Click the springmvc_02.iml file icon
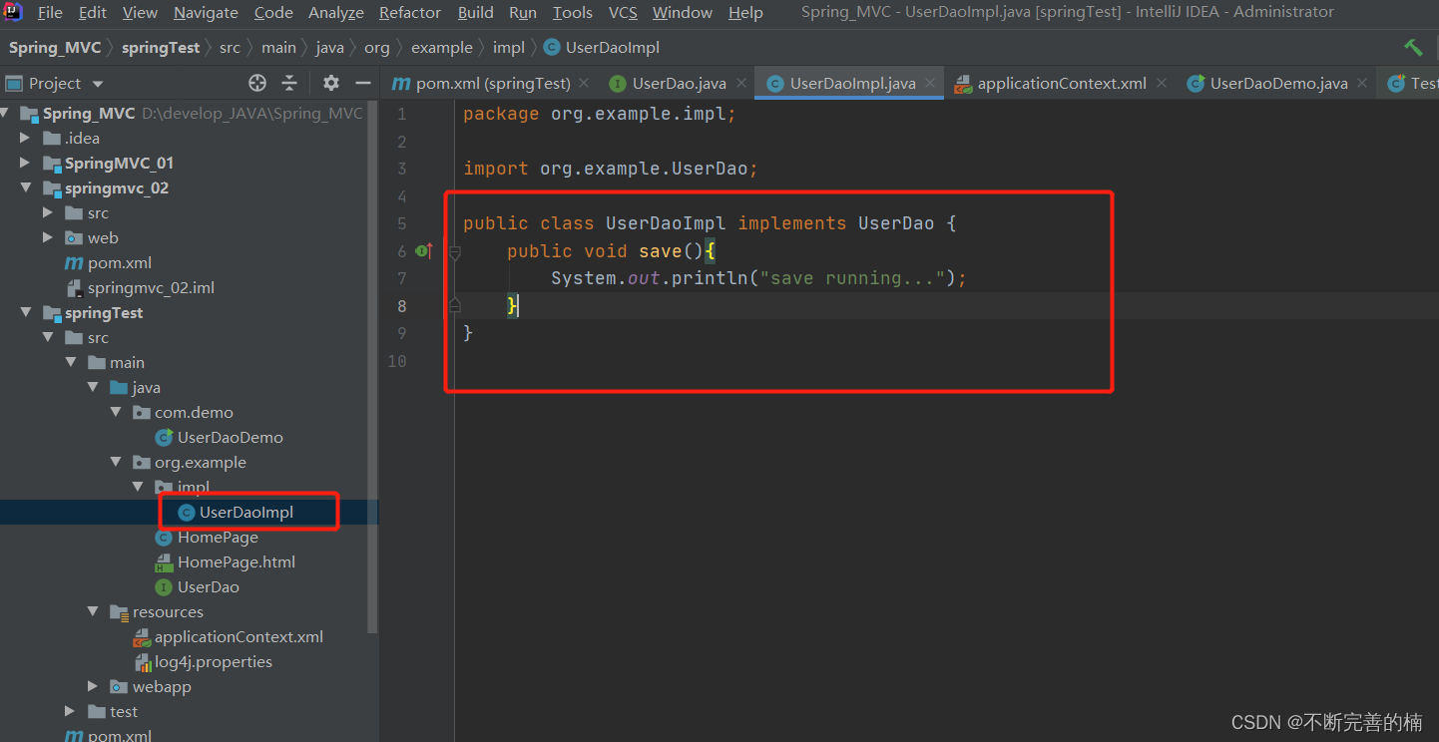This screenshot has height=742, width=1439. coord(74,287)
